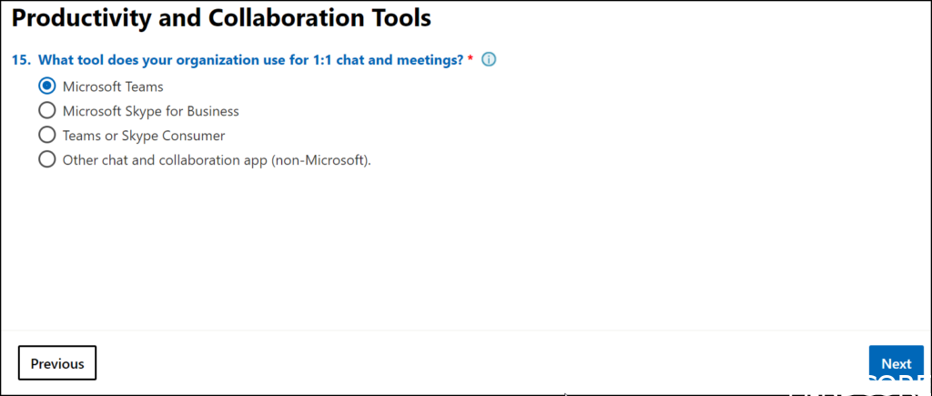932x396 pixels.
Task: Choose the Microsoft Skype for Business radio
Action: click(x=47, y=111)
